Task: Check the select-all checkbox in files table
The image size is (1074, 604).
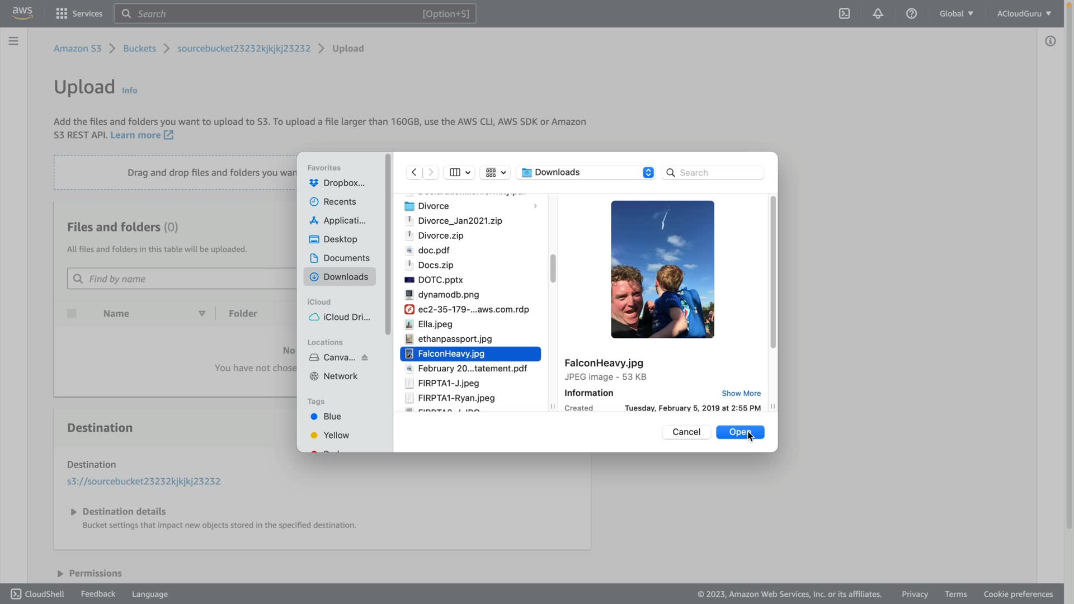Action: (x=72, y=313)
